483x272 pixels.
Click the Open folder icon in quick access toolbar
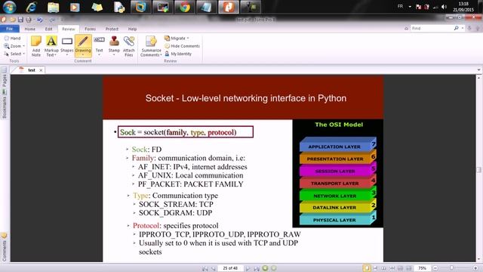point(12,20)
